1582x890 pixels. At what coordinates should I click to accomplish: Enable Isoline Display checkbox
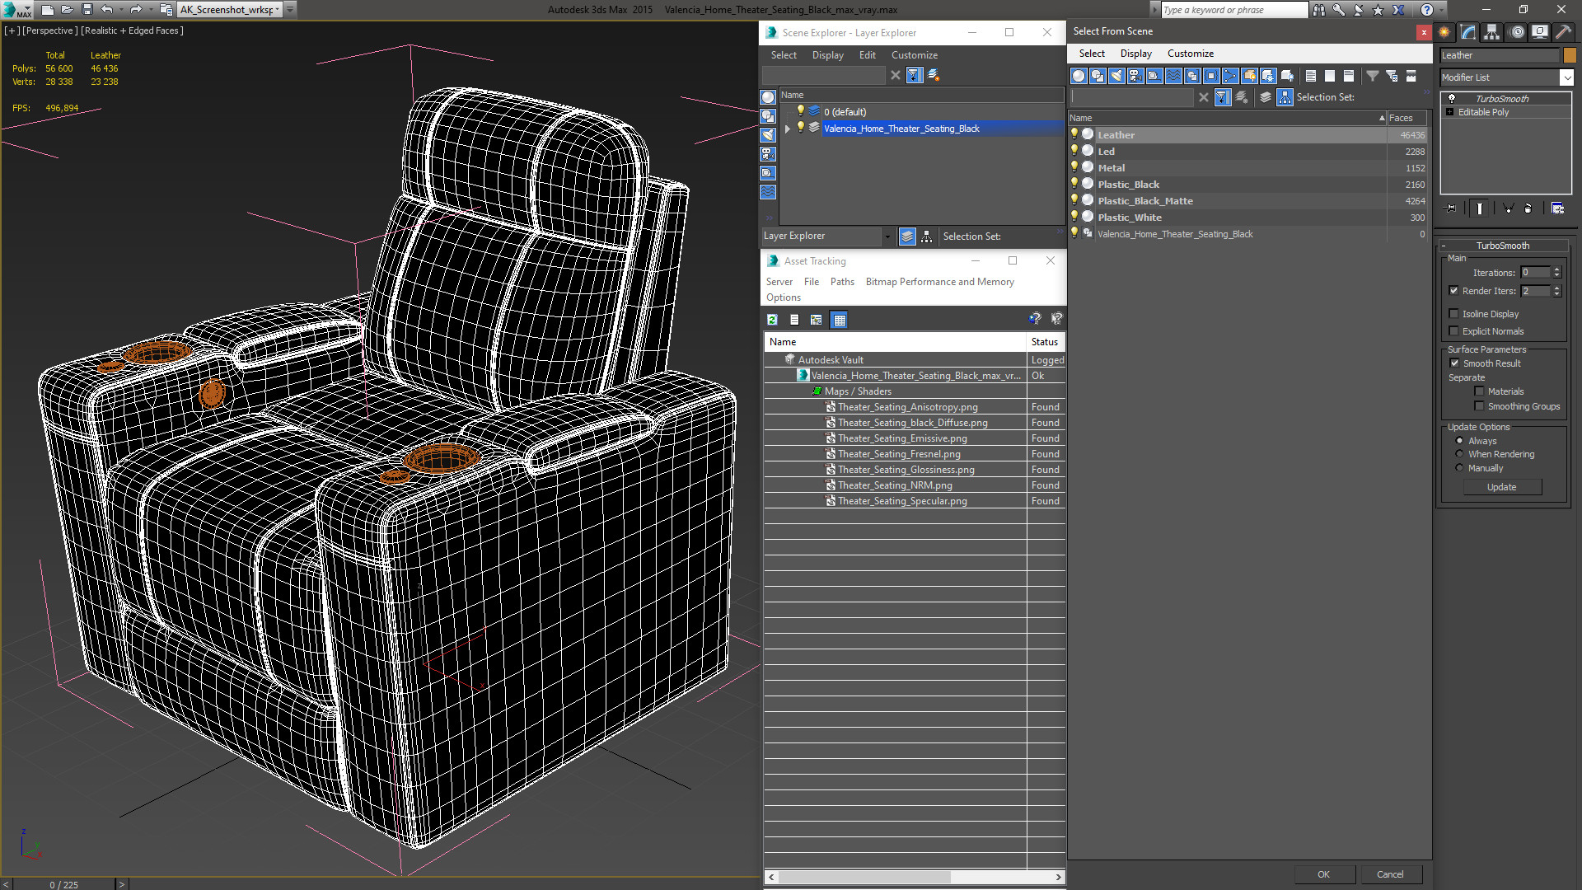coord(1454,314)
